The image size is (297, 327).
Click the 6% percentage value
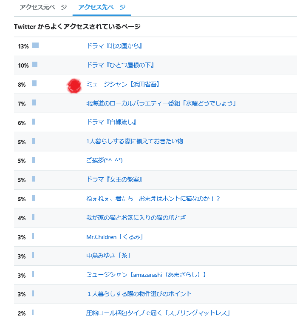[x=22, y=123]
